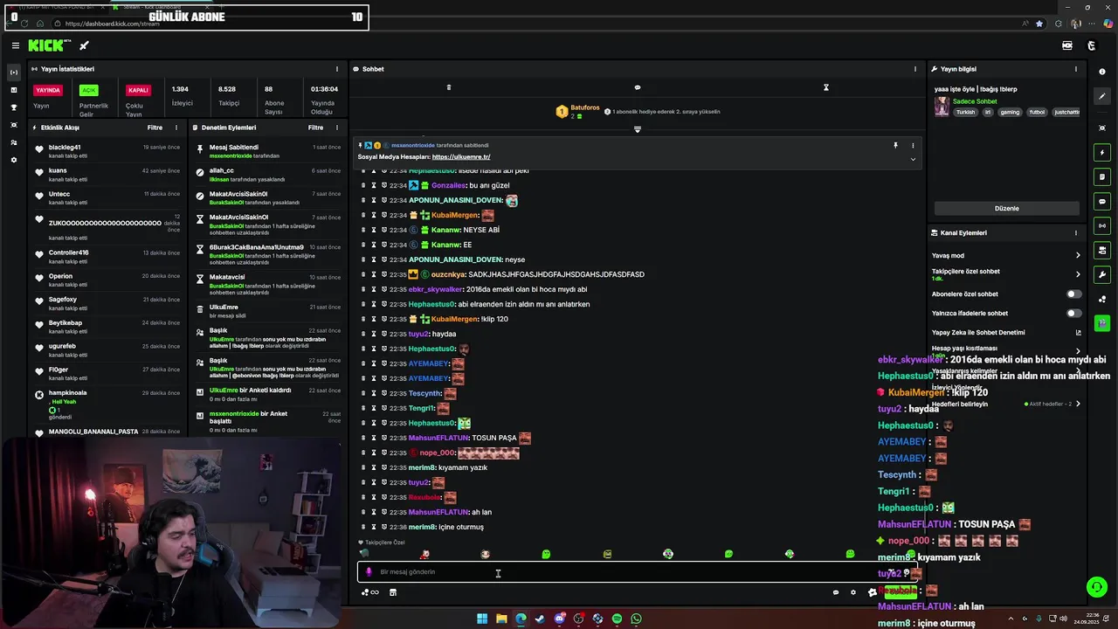Toggle the channel actions wrench icon
The image size is (1118, 629).
coord(1102,275)
